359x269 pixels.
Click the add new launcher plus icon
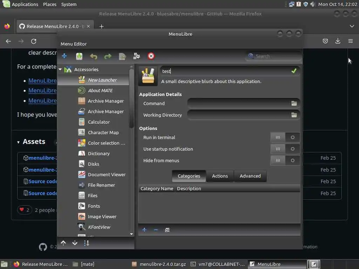pos(65,56)
